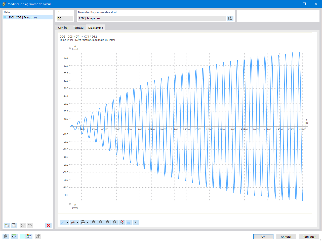Toggle point markers on the curve
The image size is (322, 242).
[x=136, y=222]
